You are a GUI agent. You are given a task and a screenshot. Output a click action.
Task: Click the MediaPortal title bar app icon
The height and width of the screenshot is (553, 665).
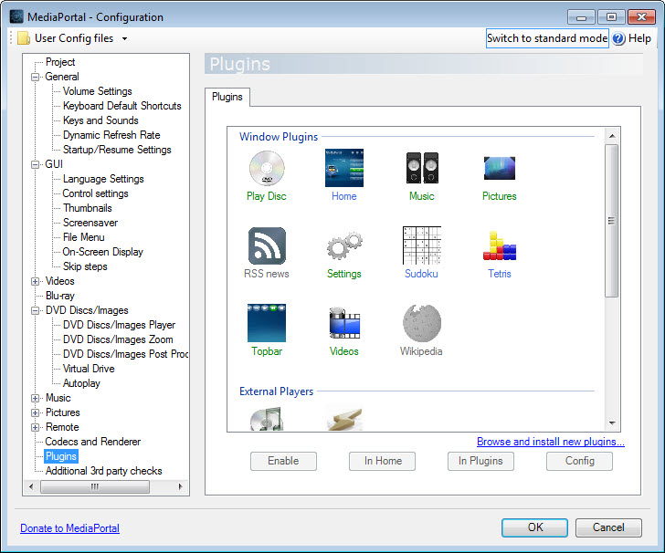16,16
